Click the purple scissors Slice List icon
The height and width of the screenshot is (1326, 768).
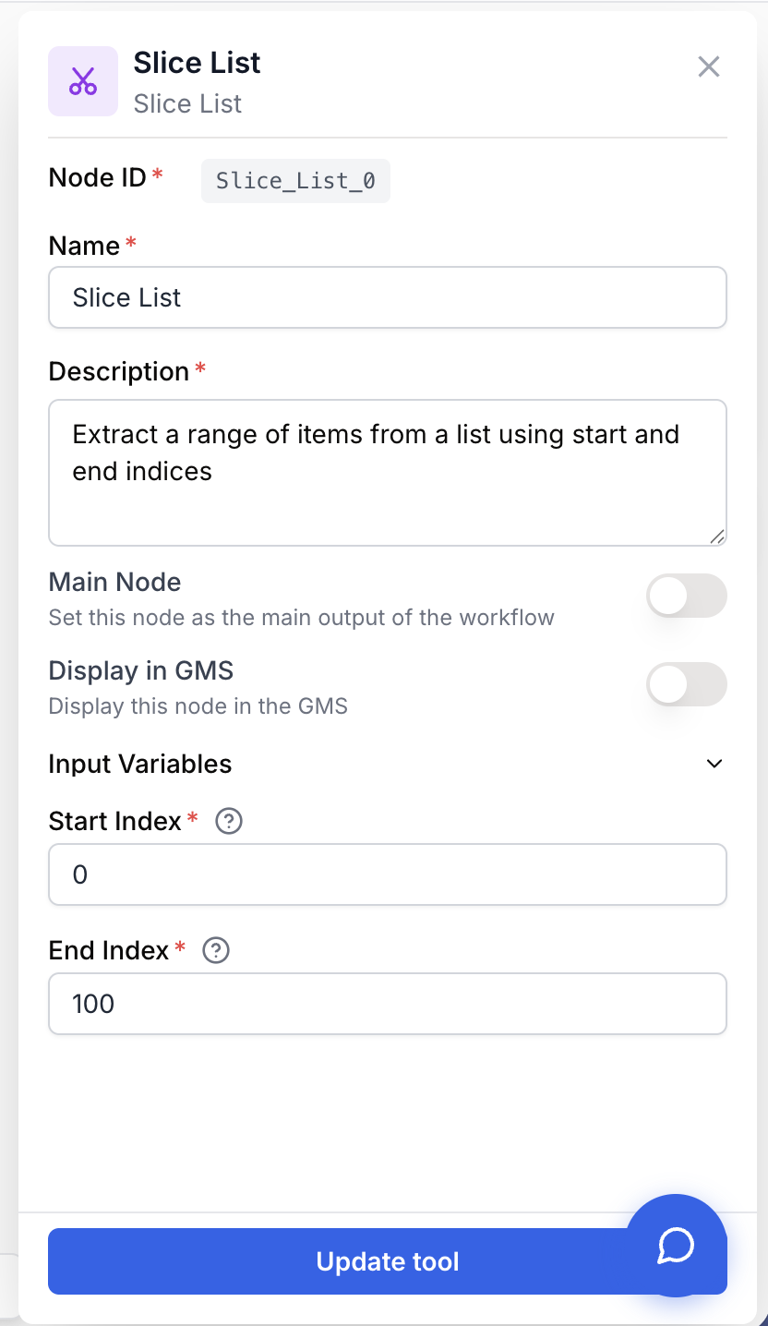point(83,81)
